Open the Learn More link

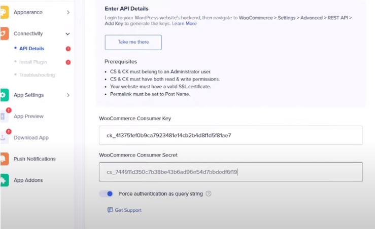point(184,24)
